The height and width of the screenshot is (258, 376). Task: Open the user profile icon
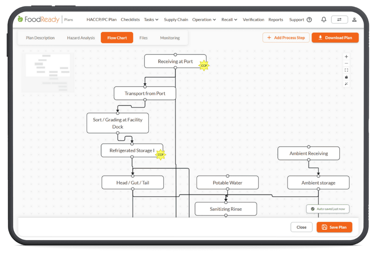pyautogui.click(x=354, y=20)
